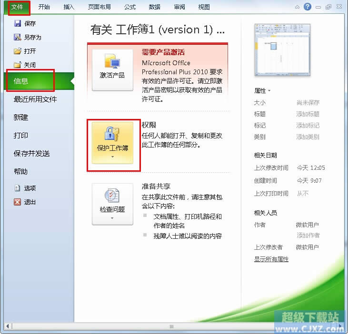This screenshot has width=348, height=334.
Task: Open Recent files (最近所用文件) menu item
Action: (35, 99)
